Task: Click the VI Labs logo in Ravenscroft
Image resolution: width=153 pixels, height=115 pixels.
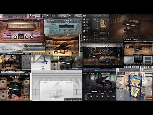Action: pyautogui.click(x=84, y=16)
